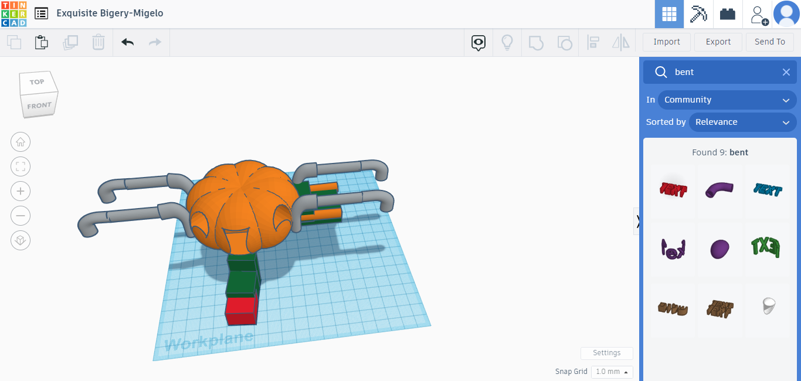
Task: Click the Import button
Action: click(x=667, y=42)
